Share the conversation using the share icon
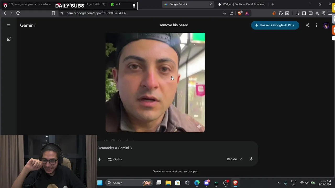 (308, 25)
